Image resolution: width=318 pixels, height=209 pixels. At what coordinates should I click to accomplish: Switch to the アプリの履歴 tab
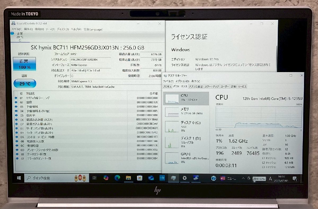tap(196, 86)
